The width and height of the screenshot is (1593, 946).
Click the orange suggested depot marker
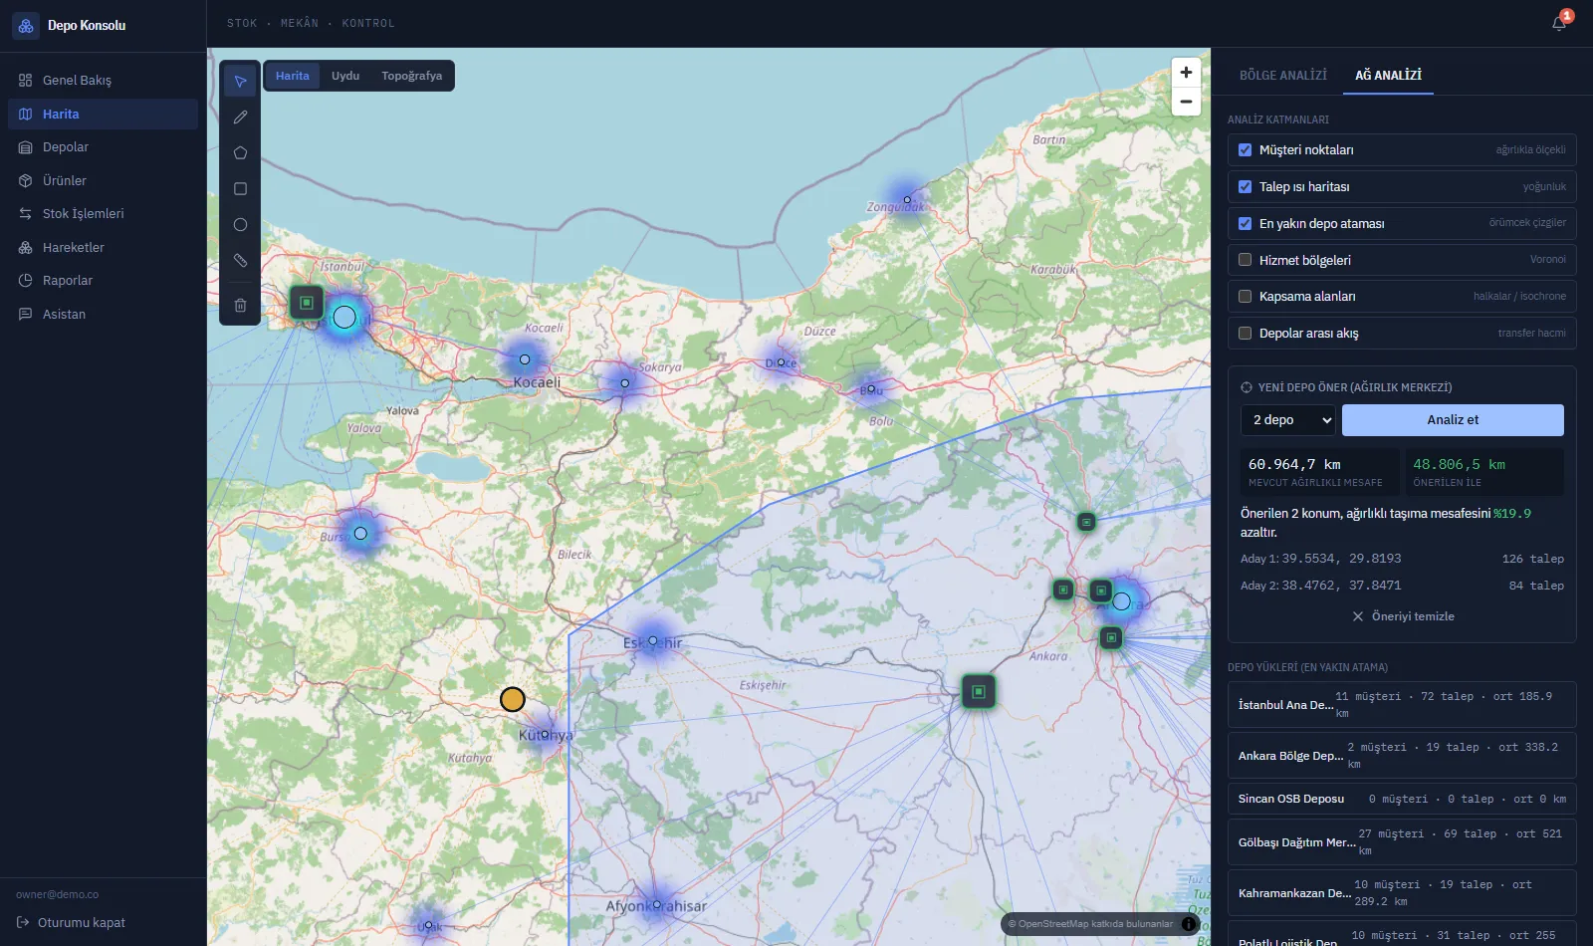pyautogui.click(x=513, y=700)
